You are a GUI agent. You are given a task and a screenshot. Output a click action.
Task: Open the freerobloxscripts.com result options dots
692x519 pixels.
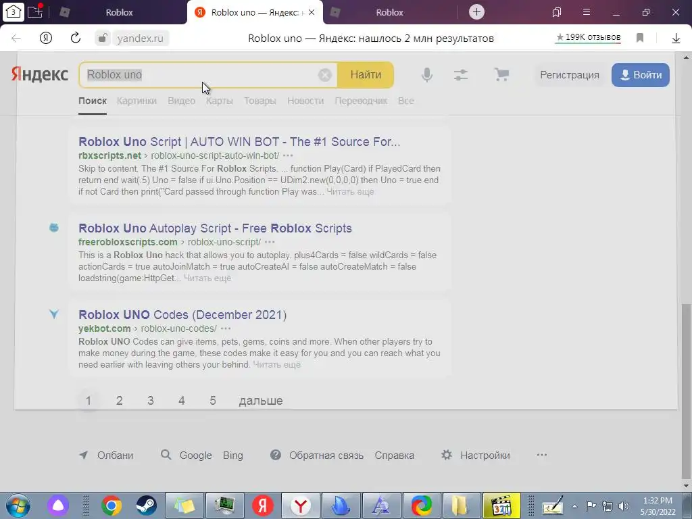[x=270, y=242]
